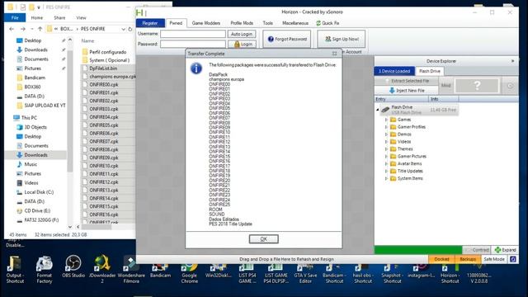Click Inject New File button
This screenshot has height=297, width=528.
(x=407, y=91)
